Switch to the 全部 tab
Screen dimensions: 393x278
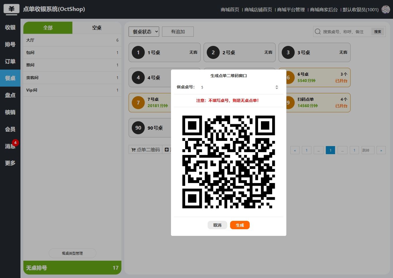(x=48, y=28)
